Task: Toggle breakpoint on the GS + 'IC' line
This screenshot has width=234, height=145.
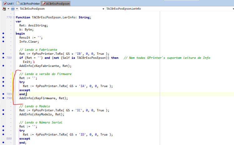Action: click(3, 110)
